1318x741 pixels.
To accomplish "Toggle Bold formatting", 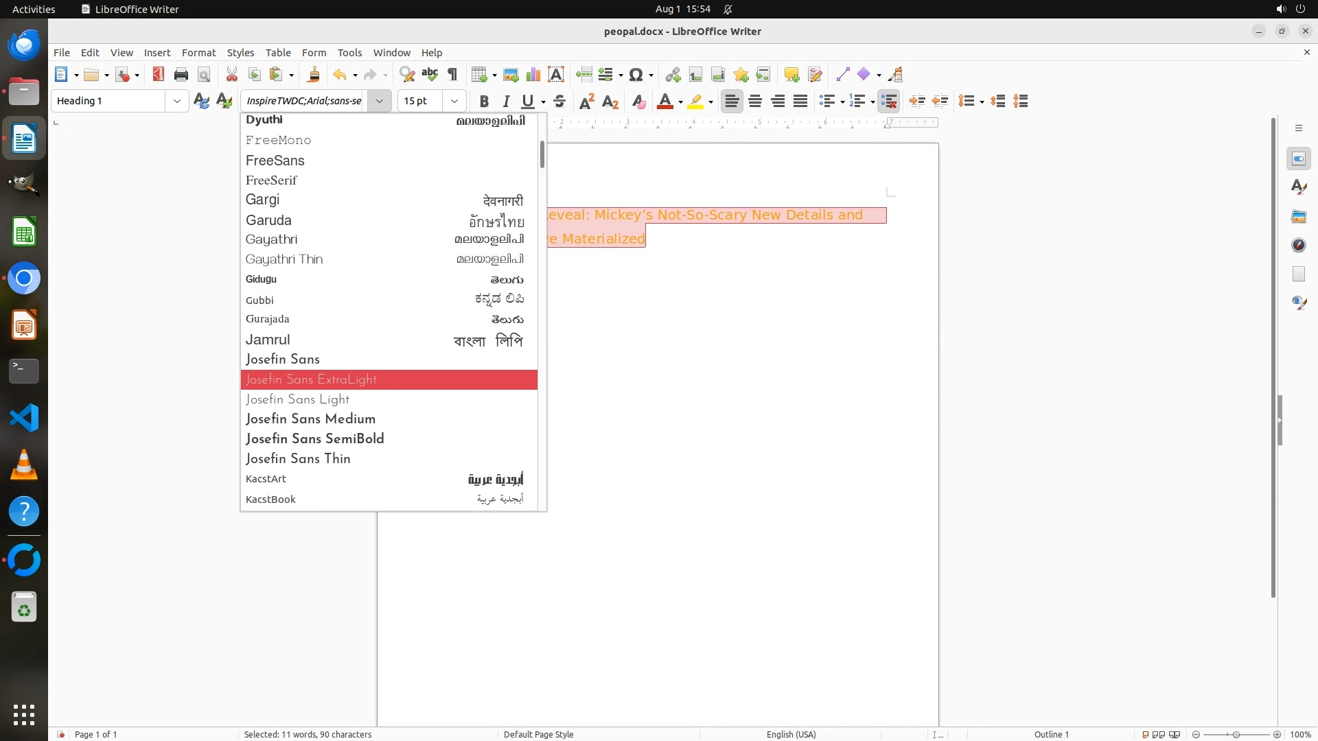I will pos(484,102).
